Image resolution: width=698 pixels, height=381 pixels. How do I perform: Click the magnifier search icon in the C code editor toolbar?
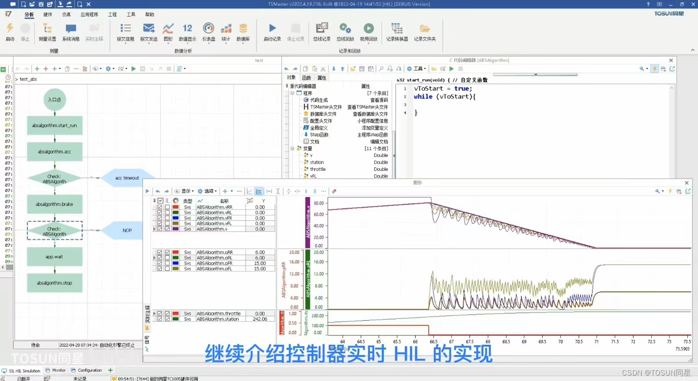point(381,69)
